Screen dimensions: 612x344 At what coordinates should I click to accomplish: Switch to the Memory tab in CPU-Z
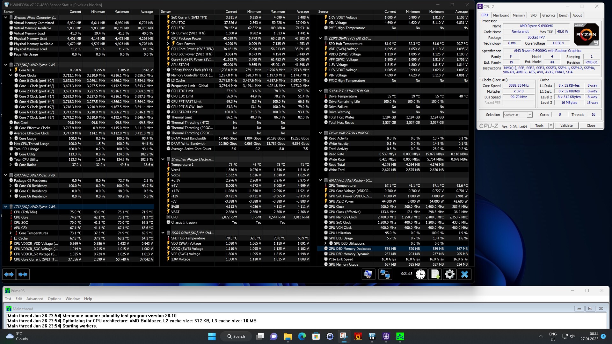coord(519,15)
